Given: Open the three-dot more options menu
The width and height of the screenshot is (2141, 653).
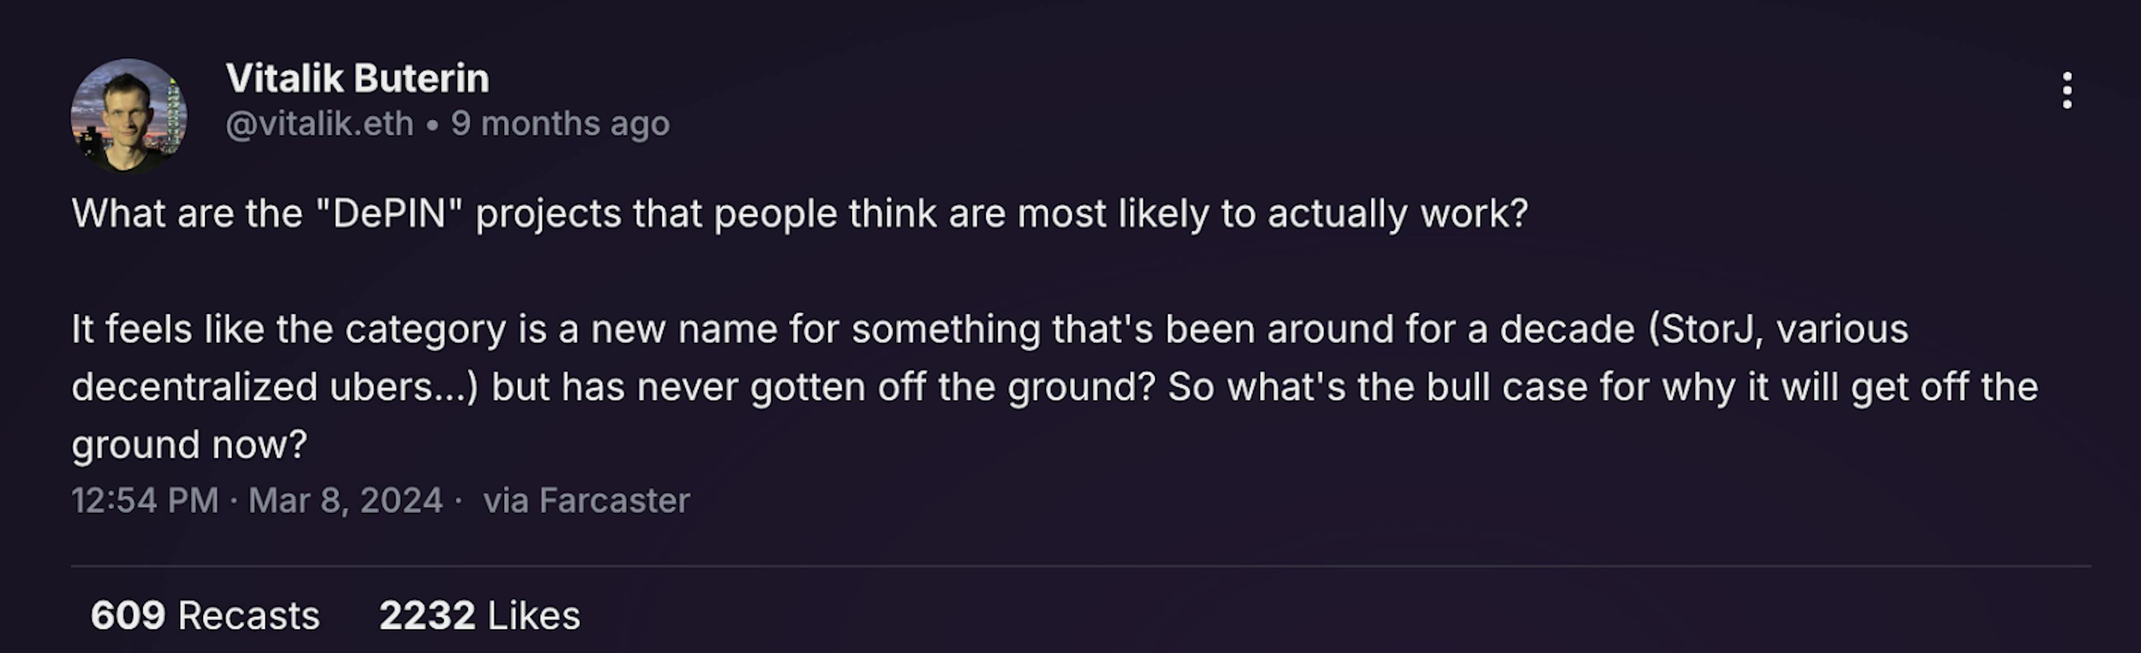Looking at the screenshot, I should [x=2066, y=90].
